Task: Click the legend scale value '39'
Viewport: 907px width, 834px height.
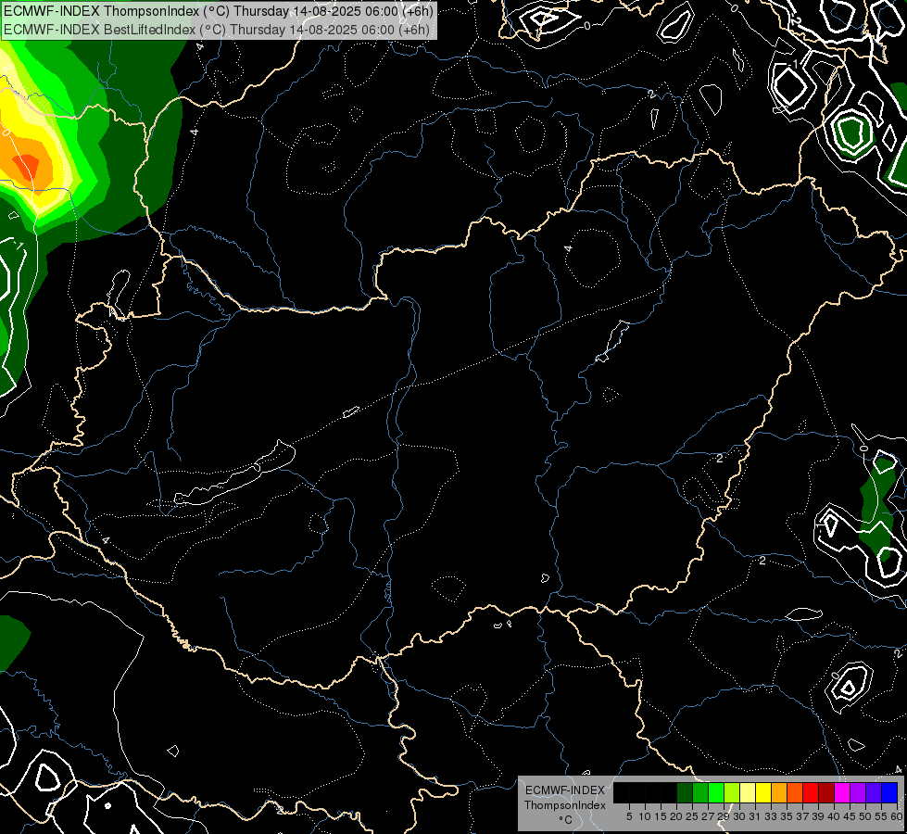Action: point(818,816)
